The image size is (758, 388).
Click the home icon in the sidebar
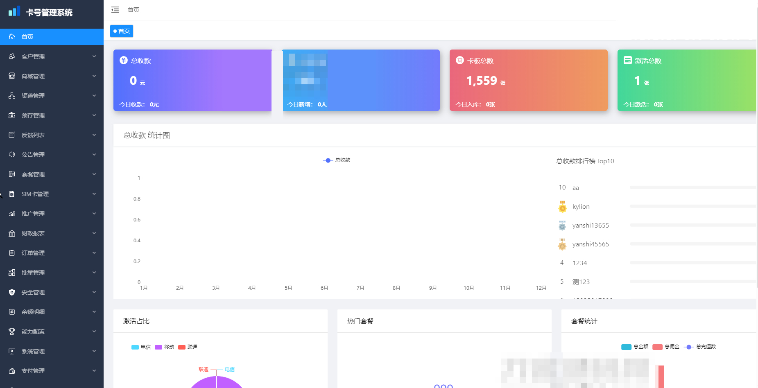12,36
